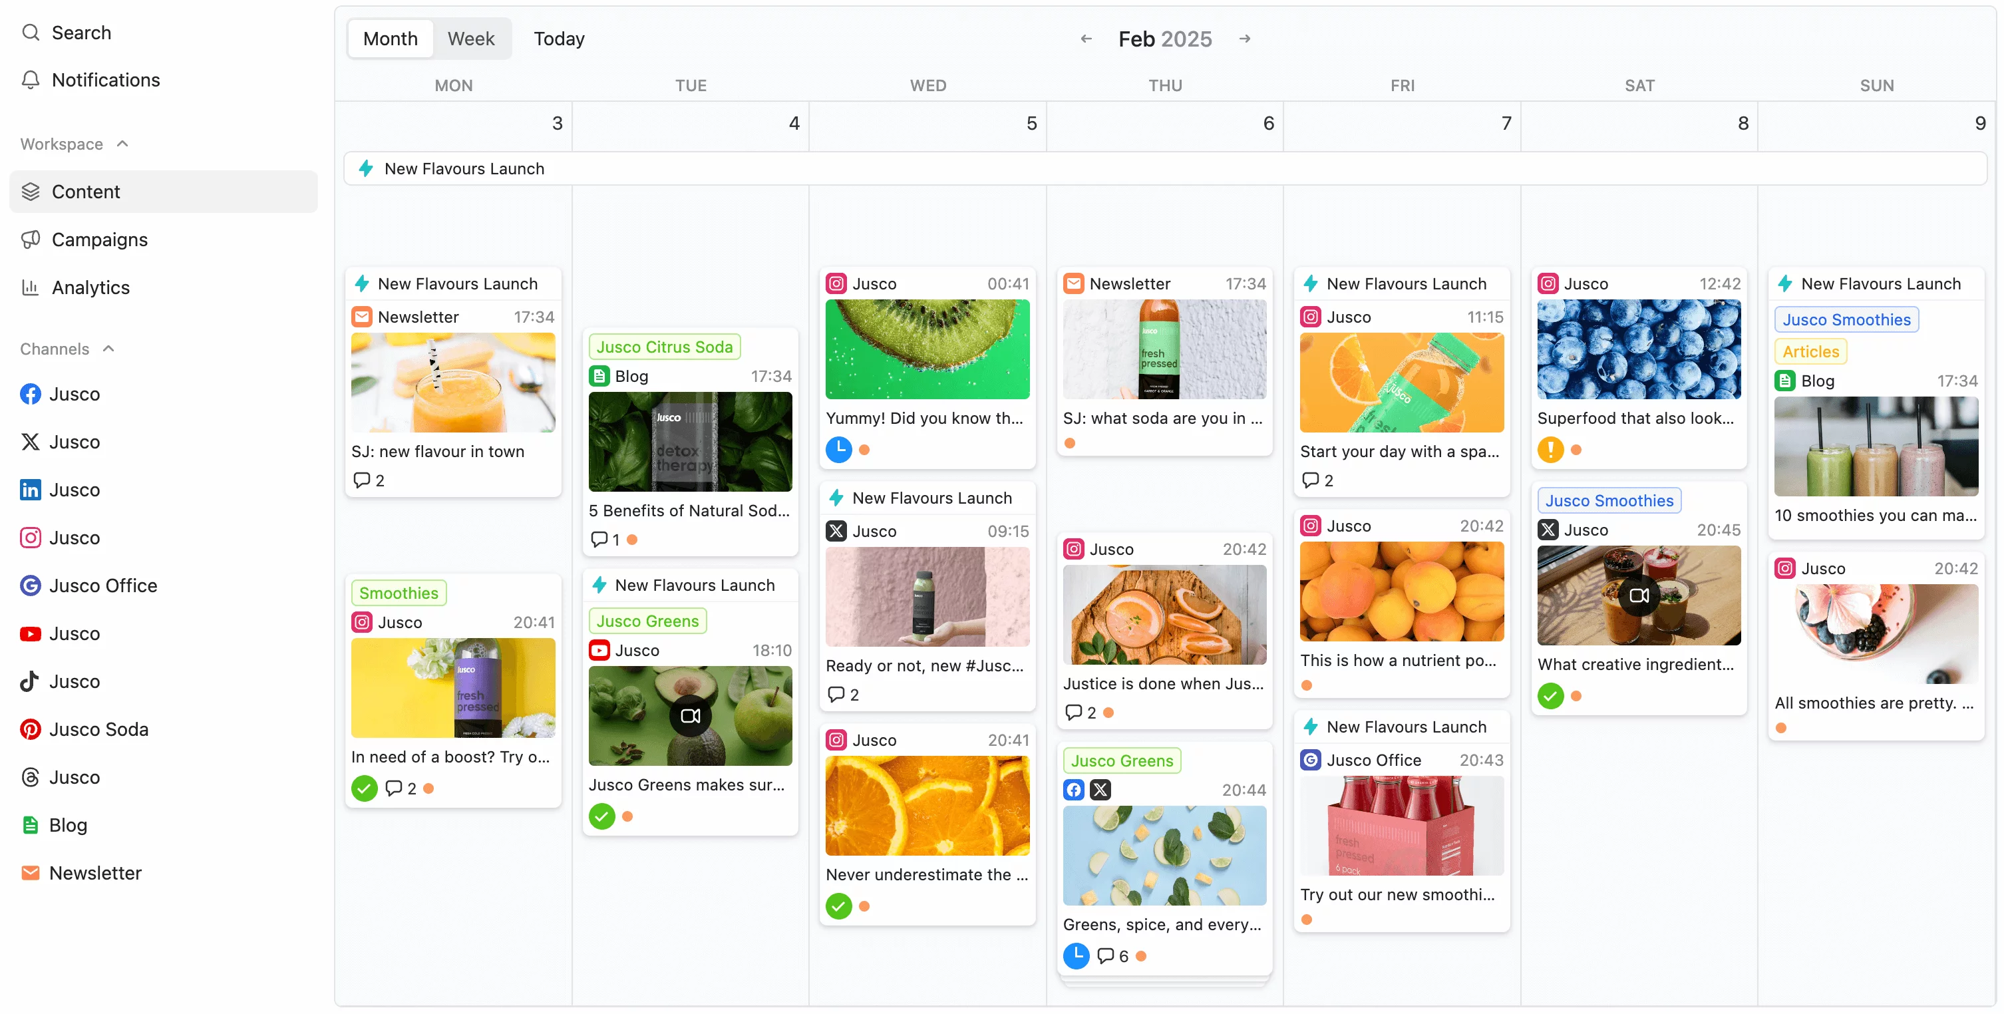2004x1014 pixels.
Task: Click the Notifications bell icon
Action: coord(31,79)
